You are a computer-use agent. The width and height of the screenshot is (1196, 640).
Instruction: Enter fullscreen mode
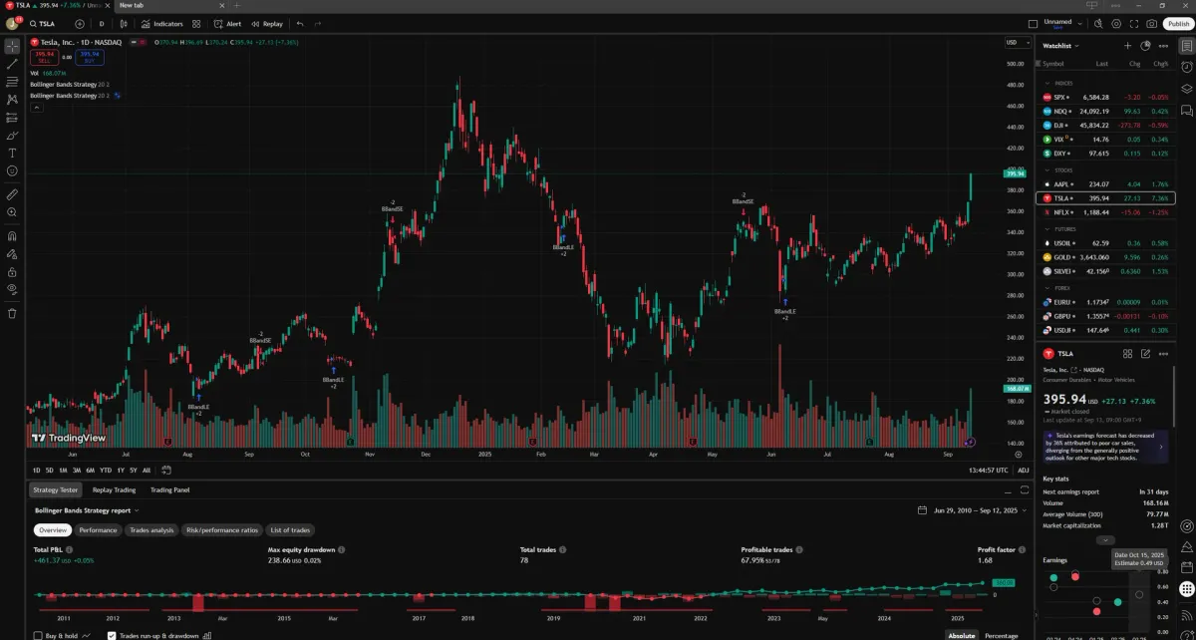pyautogui.click(x=1134, y=23)
